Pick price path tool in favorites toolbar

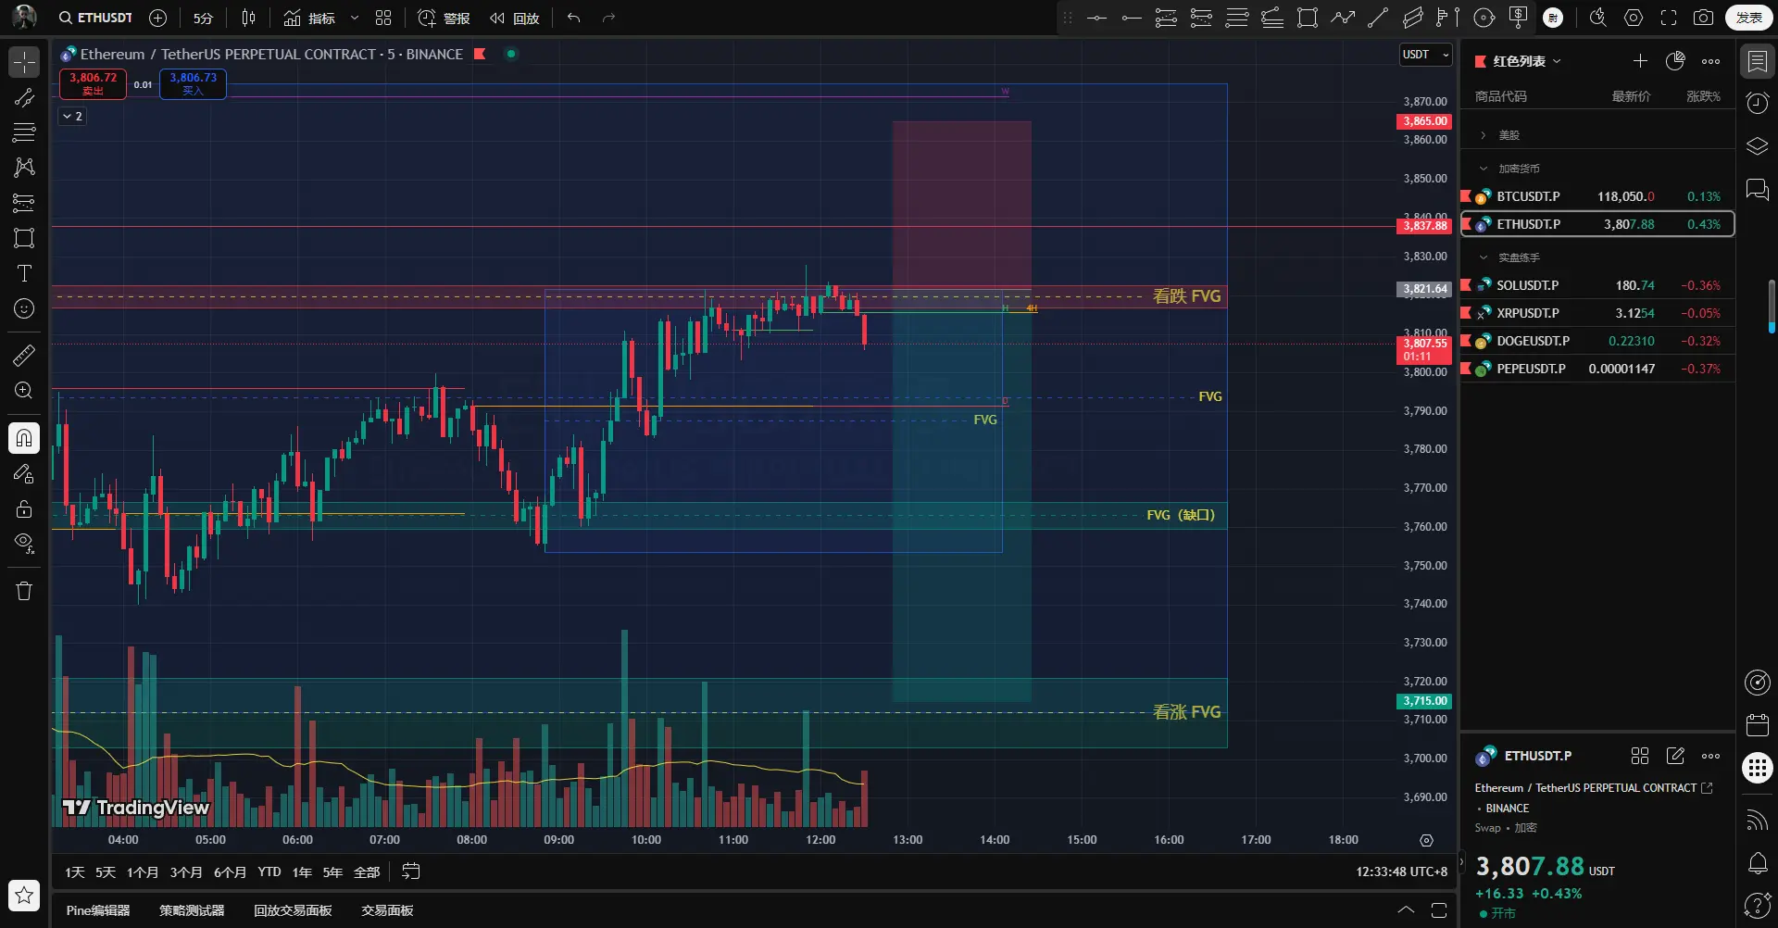[x=1343, y=18]
